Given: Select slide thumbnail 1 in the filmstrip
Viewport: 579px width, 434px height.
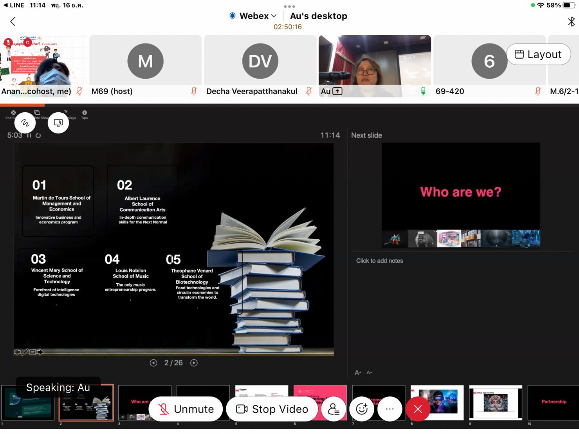Looking at the screenshot, I should click(28, 403).
